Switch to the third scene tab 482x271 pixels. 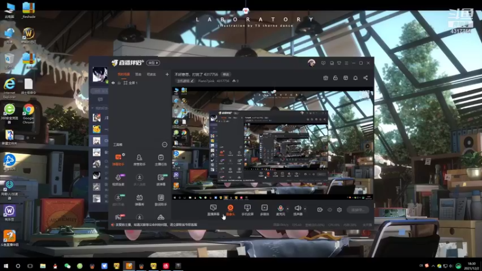(151, 74)
